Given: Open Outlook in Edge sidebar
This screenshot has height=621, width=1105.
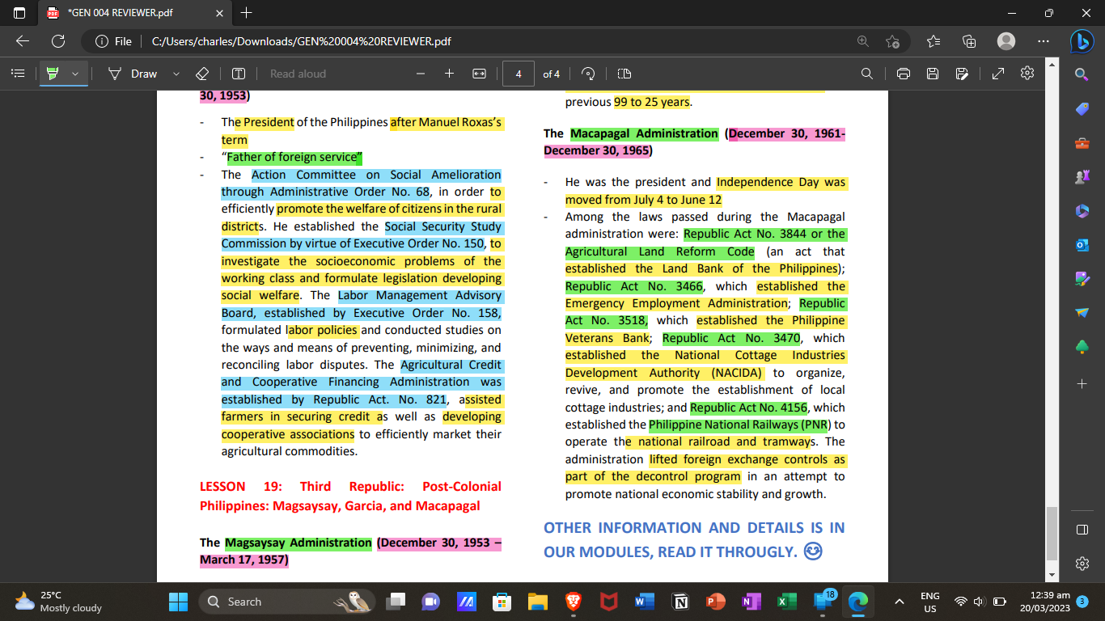Looking at the screenshot, I should pyautogui.click(x=1082, y=245).
